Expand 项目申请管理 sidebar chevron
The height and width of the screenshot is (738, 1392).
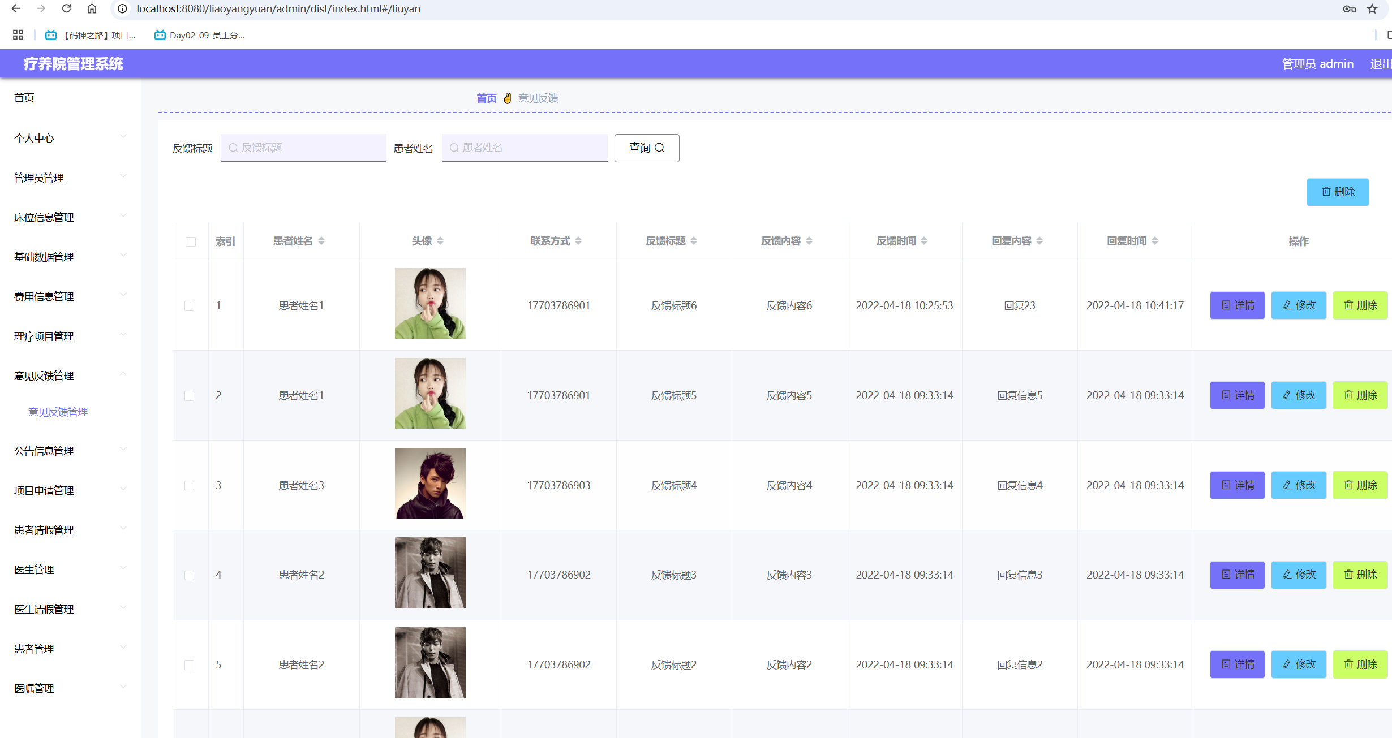[123, 489]
